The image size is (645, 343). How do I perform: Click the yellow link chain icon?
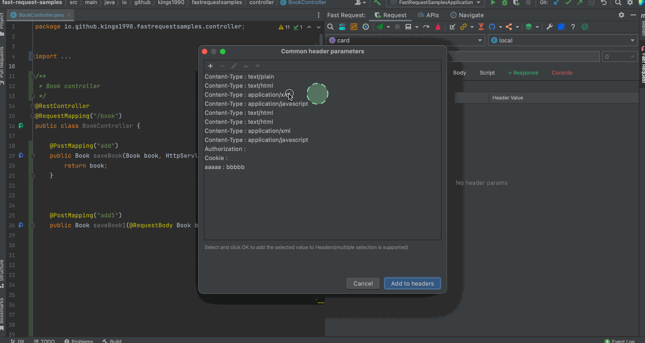pyautogui.click(x=463, y=27)
